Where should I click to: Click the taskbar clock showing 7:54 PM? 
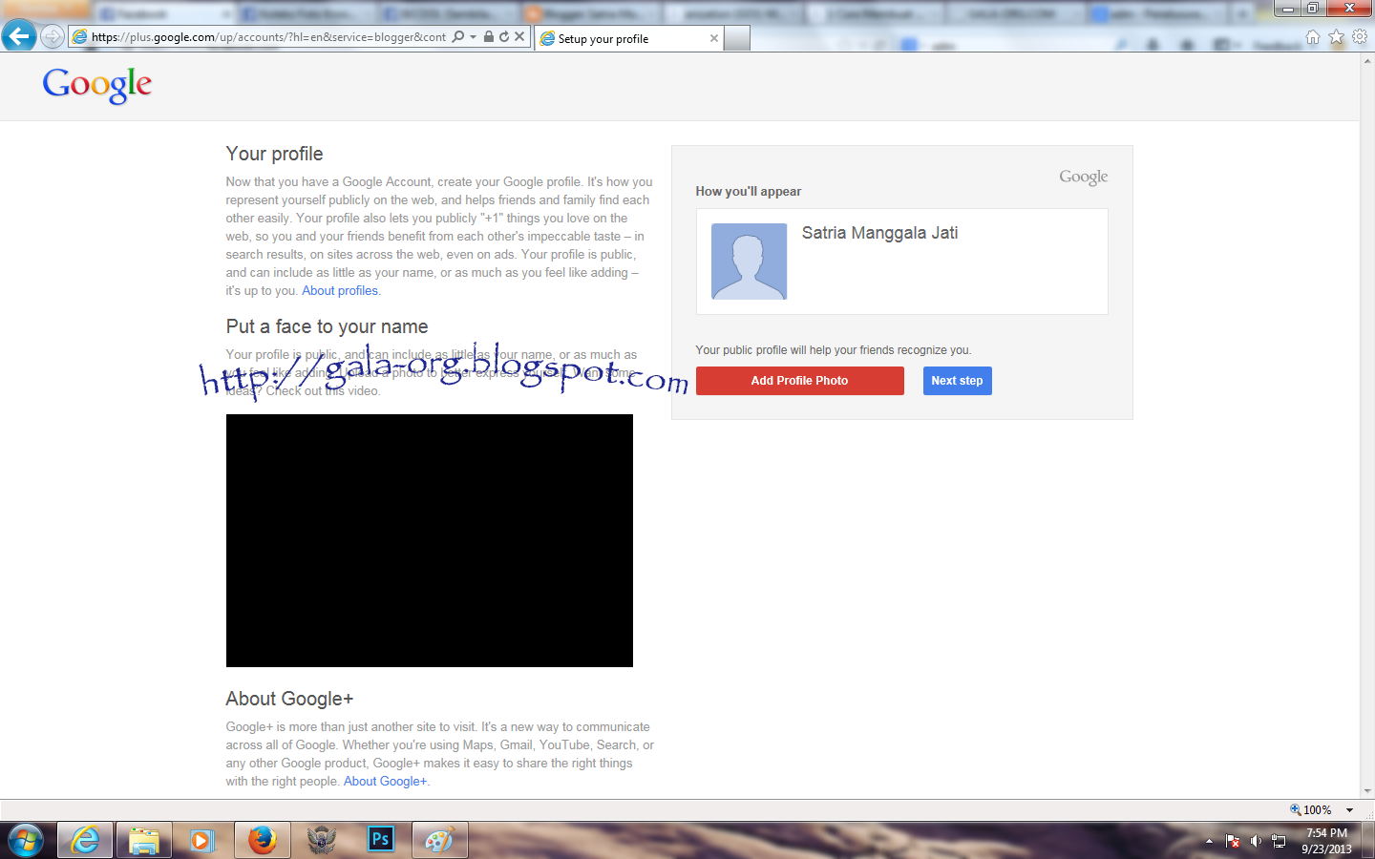point(1326,841)
